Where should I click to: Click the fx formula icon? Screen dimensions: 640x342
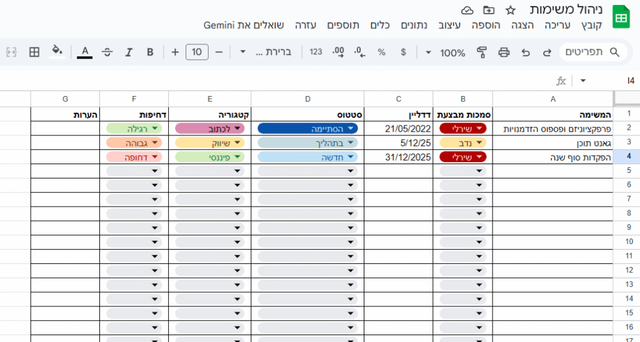point(562,81)
